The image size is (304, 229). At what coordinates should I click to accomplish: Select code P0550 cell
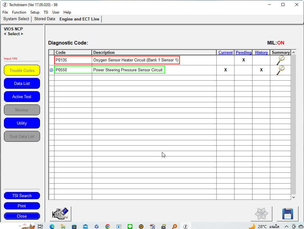[x=73, y=70]
